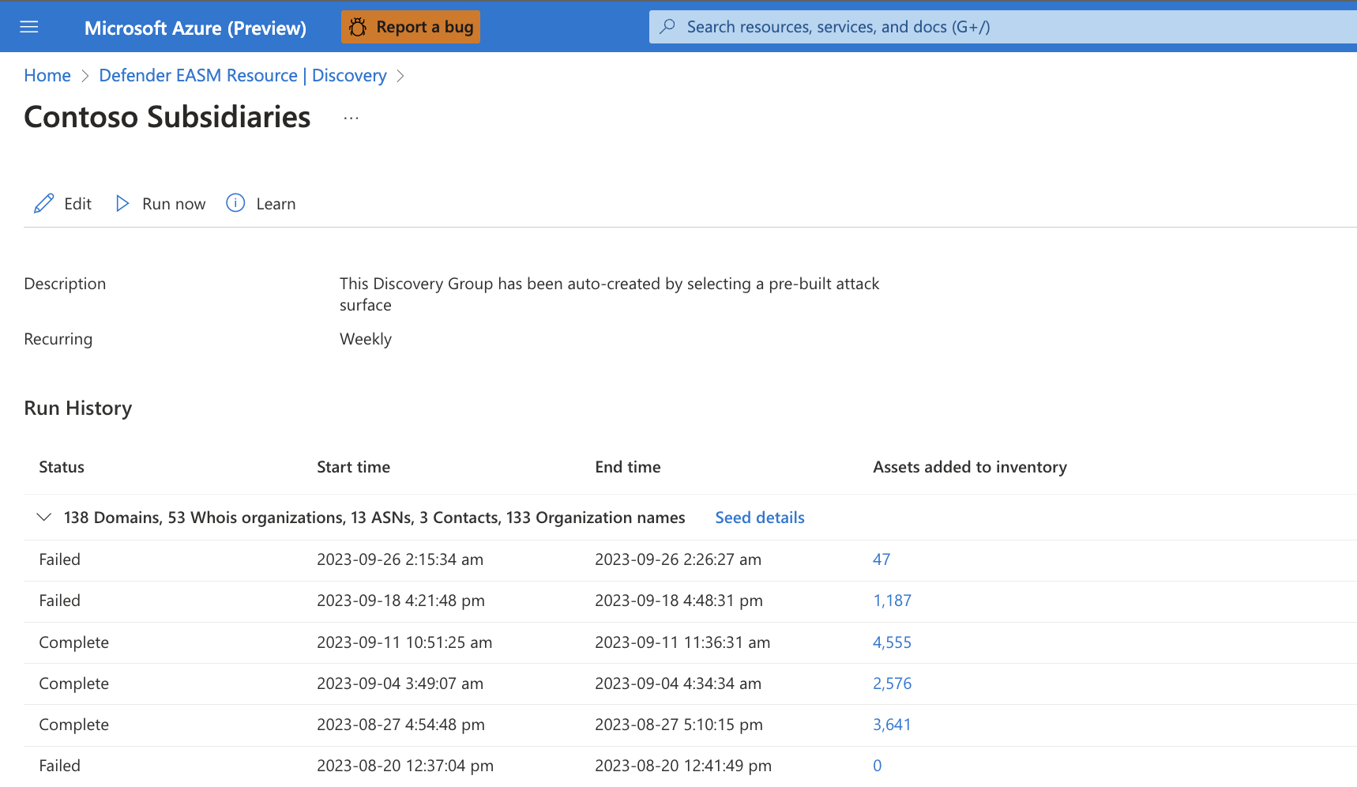The width and height of the screenshot is (1357, 787).
Task: Click the bug icon in Report a bug
Action: point(358,26)
